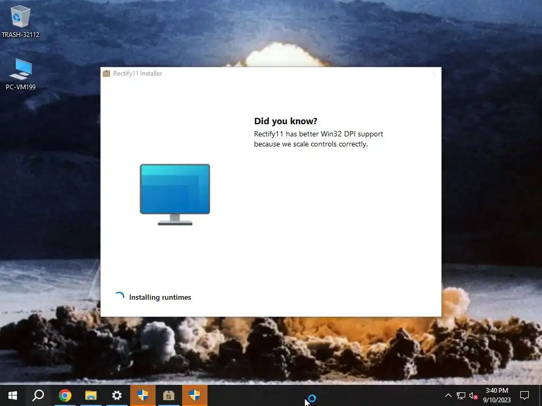The width and height of the screenshot is (542, 406).
Task: Open the clock showing 3:40 PM
Action: [496, 395]
